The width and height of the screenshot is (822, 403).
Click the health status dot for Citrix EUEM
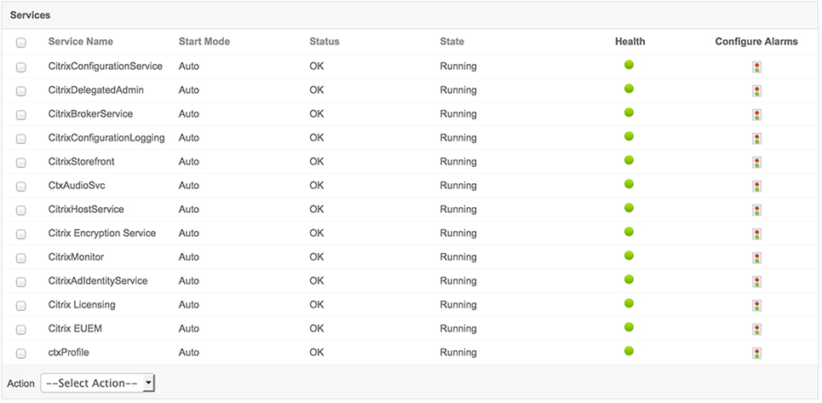point(629,327)
